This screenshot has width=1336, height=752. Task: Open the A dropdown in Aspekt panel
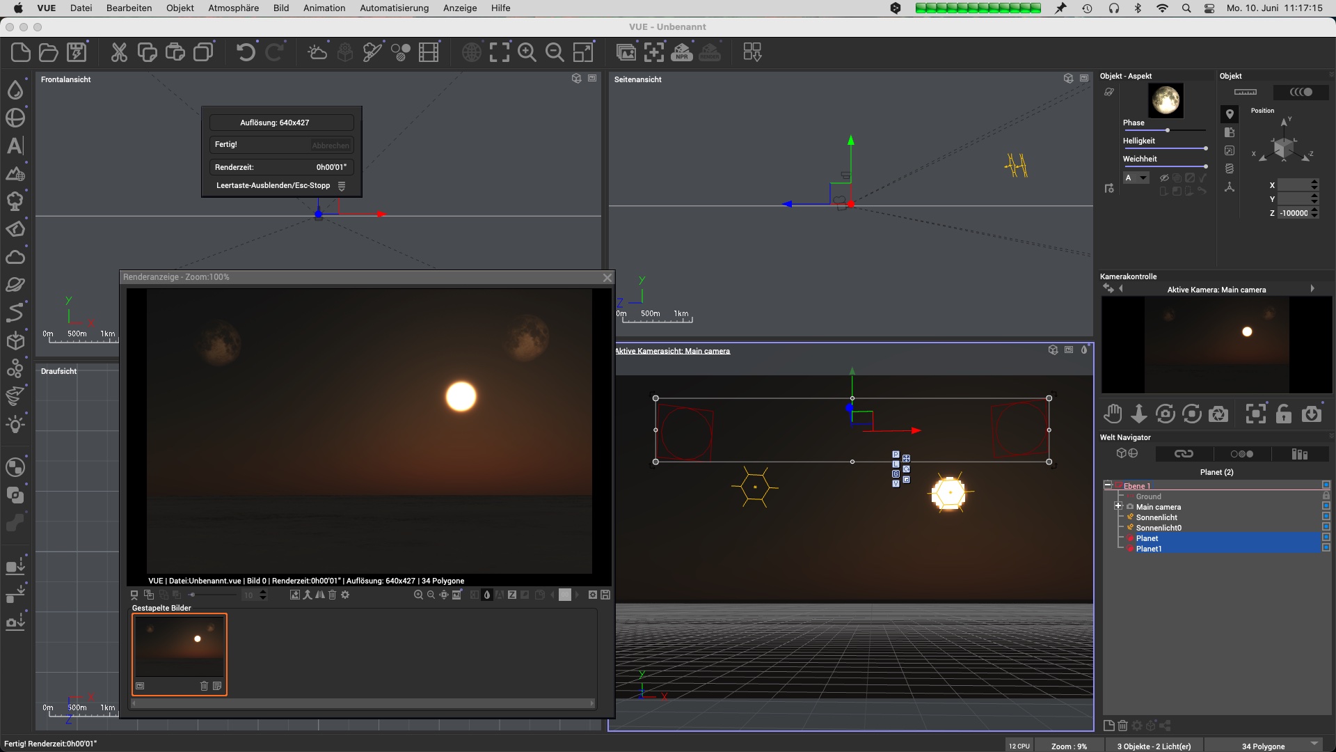coord(1136,178)
